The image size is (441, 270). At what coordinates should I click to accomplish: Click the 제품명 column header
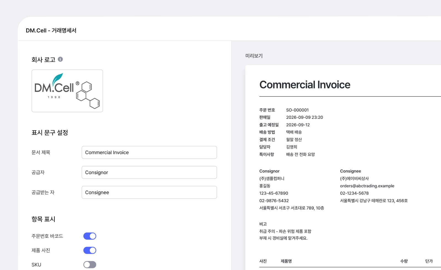point(286,261)
